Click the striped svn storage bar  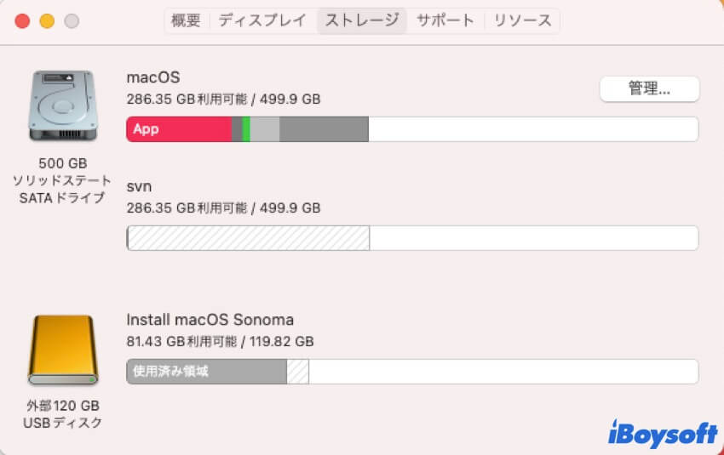[249, 238]
